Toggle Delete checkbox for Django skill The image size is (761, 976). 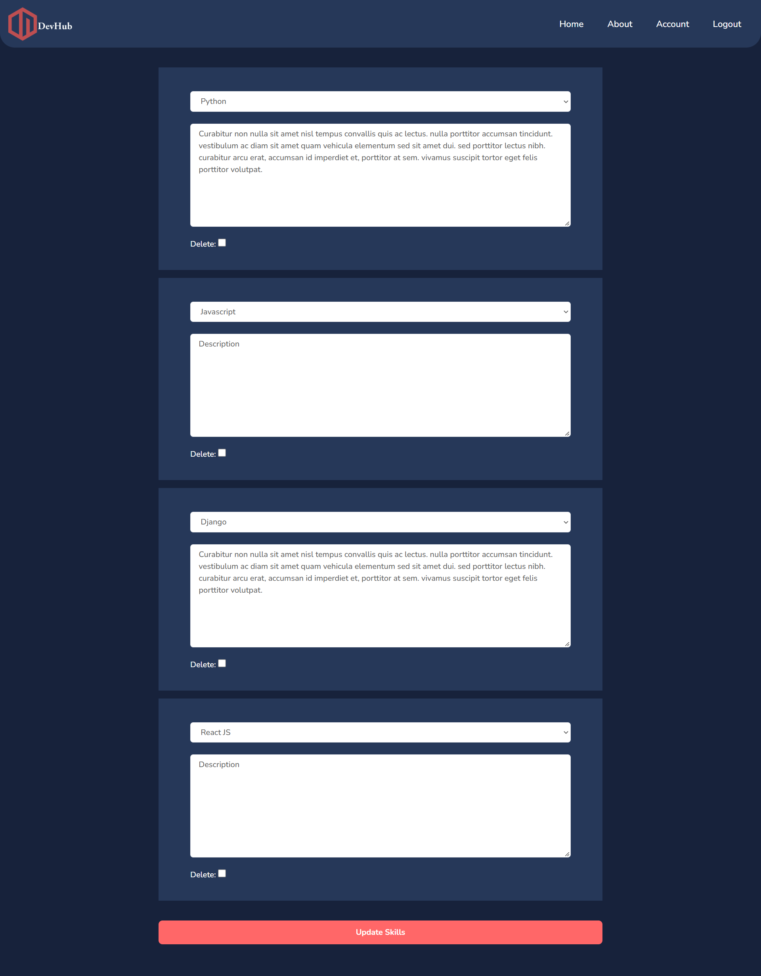tap(222, 663)
